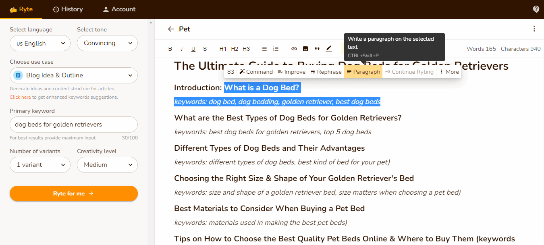The height and width of the screenshot is (245, 544).
Task: Insert an image in the editor
Action: pos(305,48)
